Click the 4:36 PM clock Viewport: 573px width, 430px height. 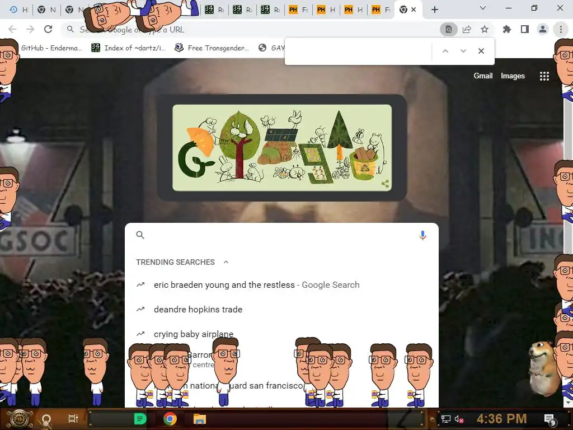[x=501, y=419]
